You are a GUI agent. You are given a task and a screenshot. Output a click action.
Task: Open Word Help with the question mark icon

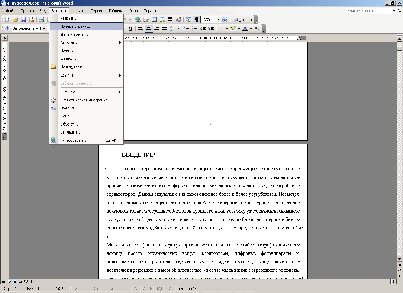coord(225,20)
